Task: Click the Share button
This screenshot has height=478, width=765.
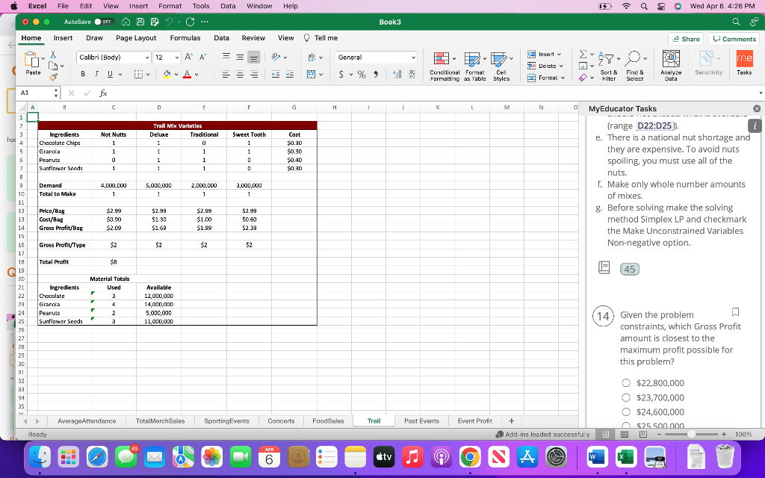Action: point(685,37)
